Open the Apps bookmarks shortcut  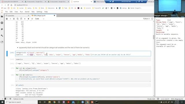coord(4,8)
